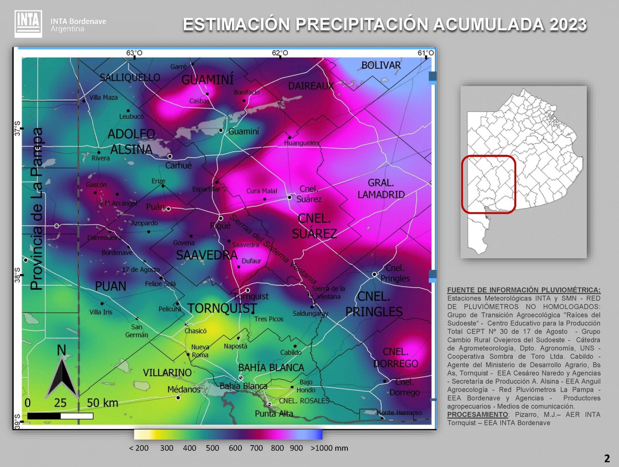Click the Cnel. Pringles city marker

pos(374,274)
